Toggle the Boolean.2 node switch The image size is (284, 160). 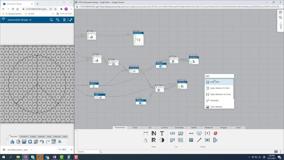pos(141,103)
